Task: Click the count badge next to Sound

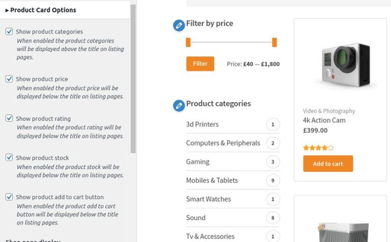Action: tap(273, 218)
